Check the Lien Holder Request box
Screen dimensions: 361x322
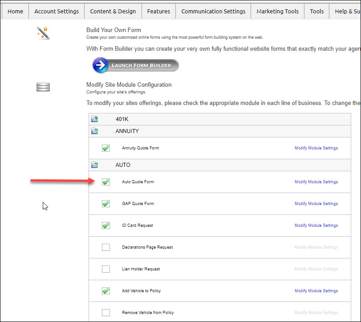click(105, 269)
